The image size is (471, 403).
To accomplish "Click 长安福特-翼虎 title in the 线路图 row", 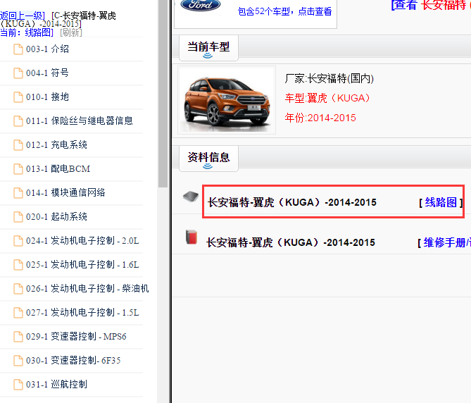I will (x=291, y=202).
